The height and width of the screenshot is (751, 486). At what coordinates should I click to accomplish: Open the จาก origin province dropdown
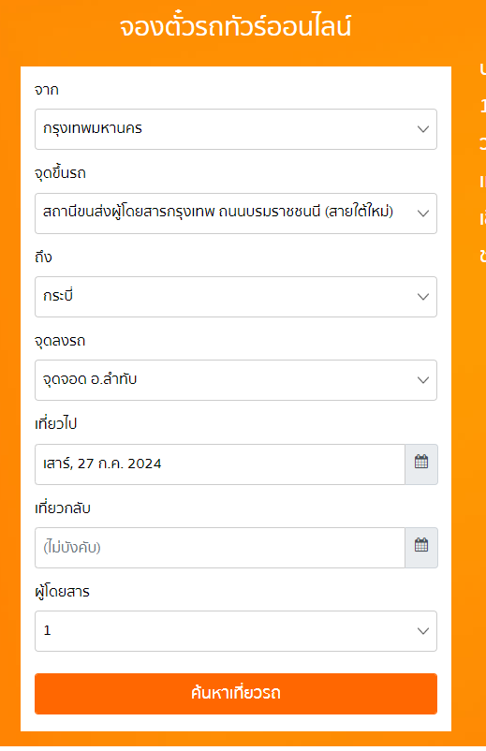pyautogui.click(x=236, y=129)
